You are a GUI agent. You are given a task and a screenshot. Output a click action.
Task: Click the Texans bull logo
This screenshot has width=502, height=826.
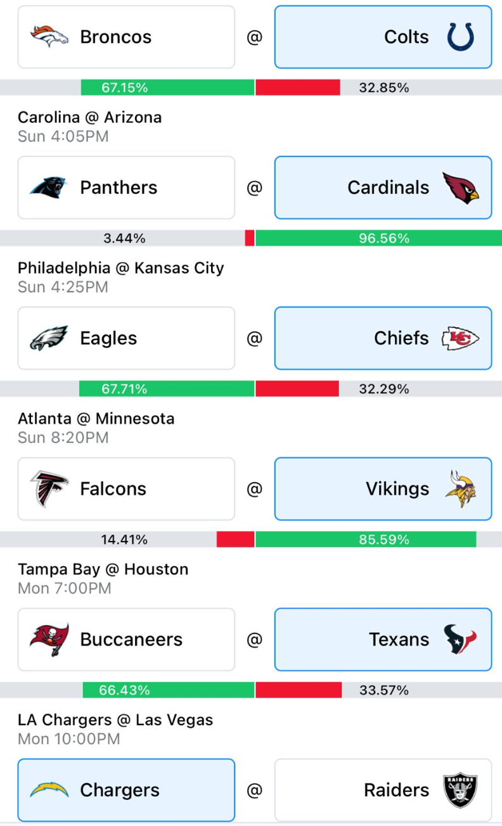point(460,640)
